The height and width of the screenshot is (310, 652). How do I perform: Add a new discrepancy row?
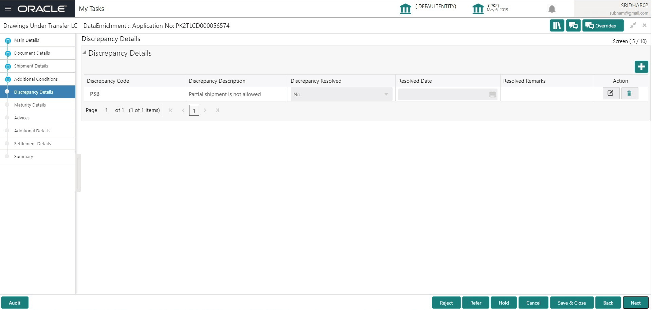pyautogui.click(x=641, y=66)
